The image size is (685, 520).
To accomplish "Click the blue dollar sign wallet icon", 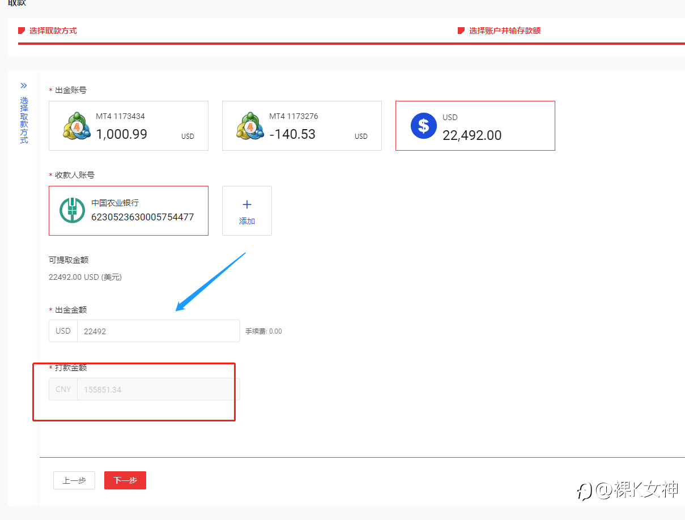I will point(423,126).
